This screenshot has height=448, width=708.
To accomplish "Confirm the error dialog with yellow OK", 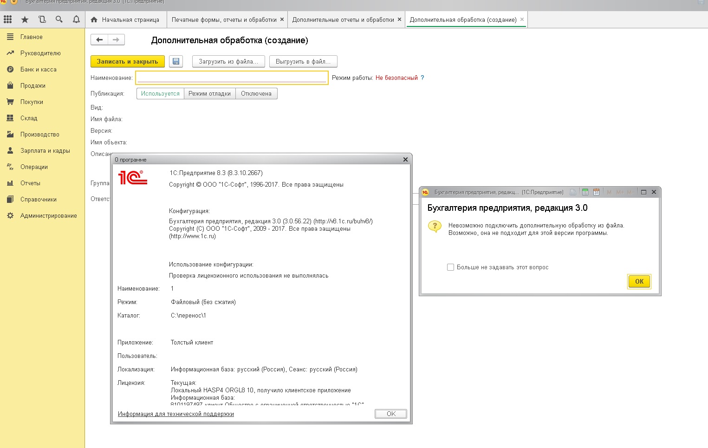I will 639,281.
